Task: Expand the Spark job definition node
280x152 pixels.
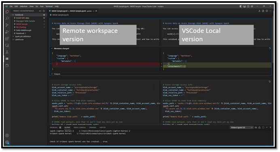Action: point(13,36)
